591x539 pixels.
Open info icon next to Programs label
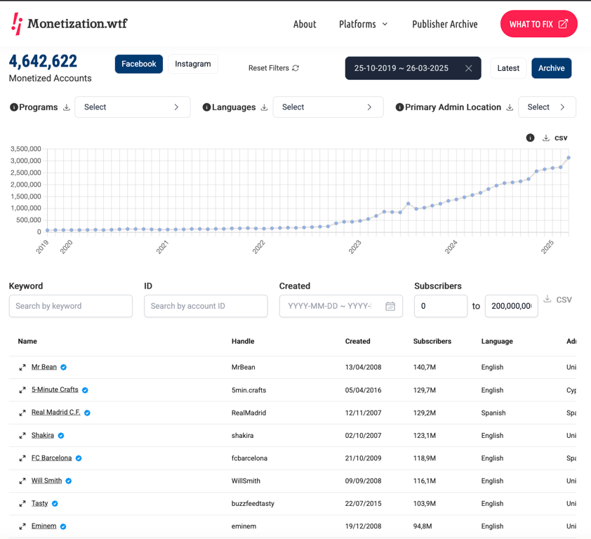[14, 107]
